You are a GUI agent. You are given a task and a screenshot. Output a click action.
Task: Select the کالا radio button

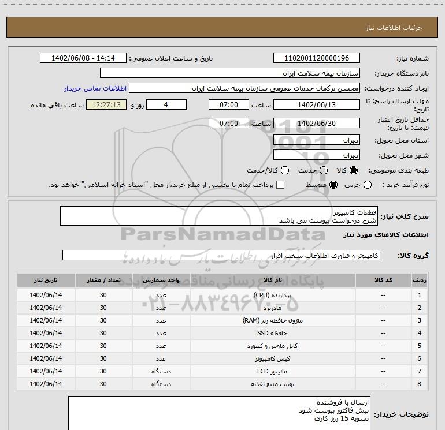(354, 170)
